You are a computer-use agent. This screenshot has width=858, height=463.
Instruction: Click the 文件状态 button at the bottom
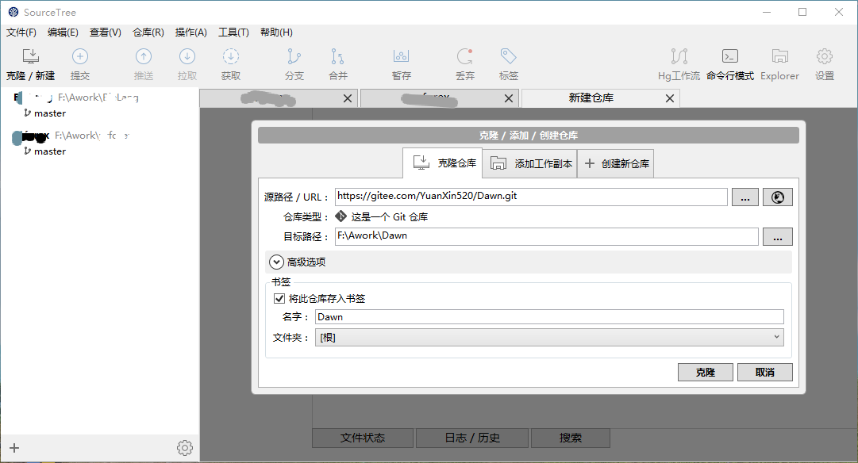363,438
